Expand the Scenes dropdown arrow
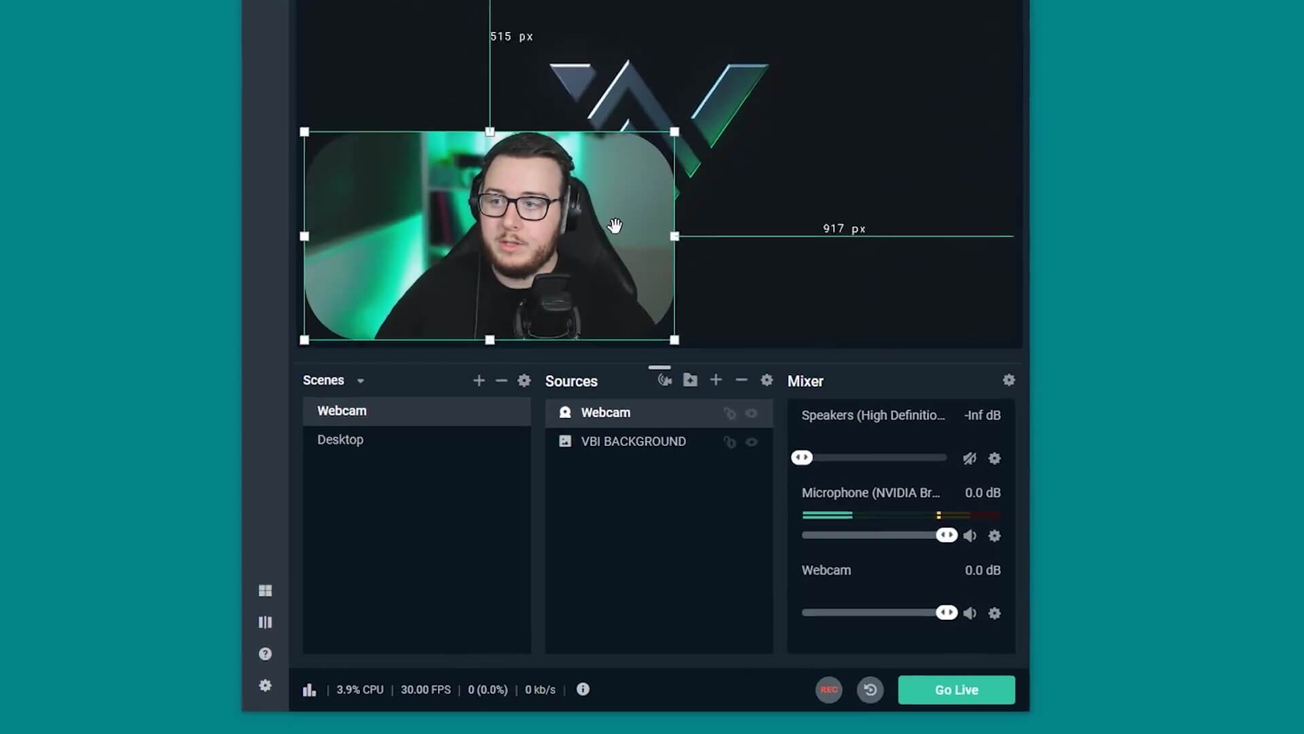This screenshot has width=1304, height=734. 360,380
